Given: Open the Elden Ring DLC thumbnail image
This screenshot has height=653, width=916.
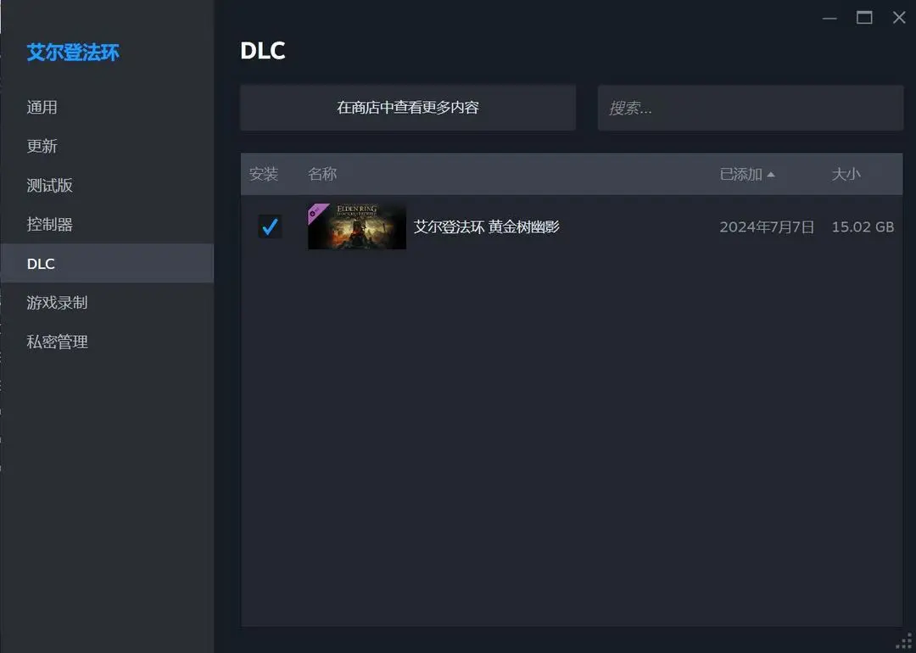Looking at the screenshot, I should (x=357, y=226).
